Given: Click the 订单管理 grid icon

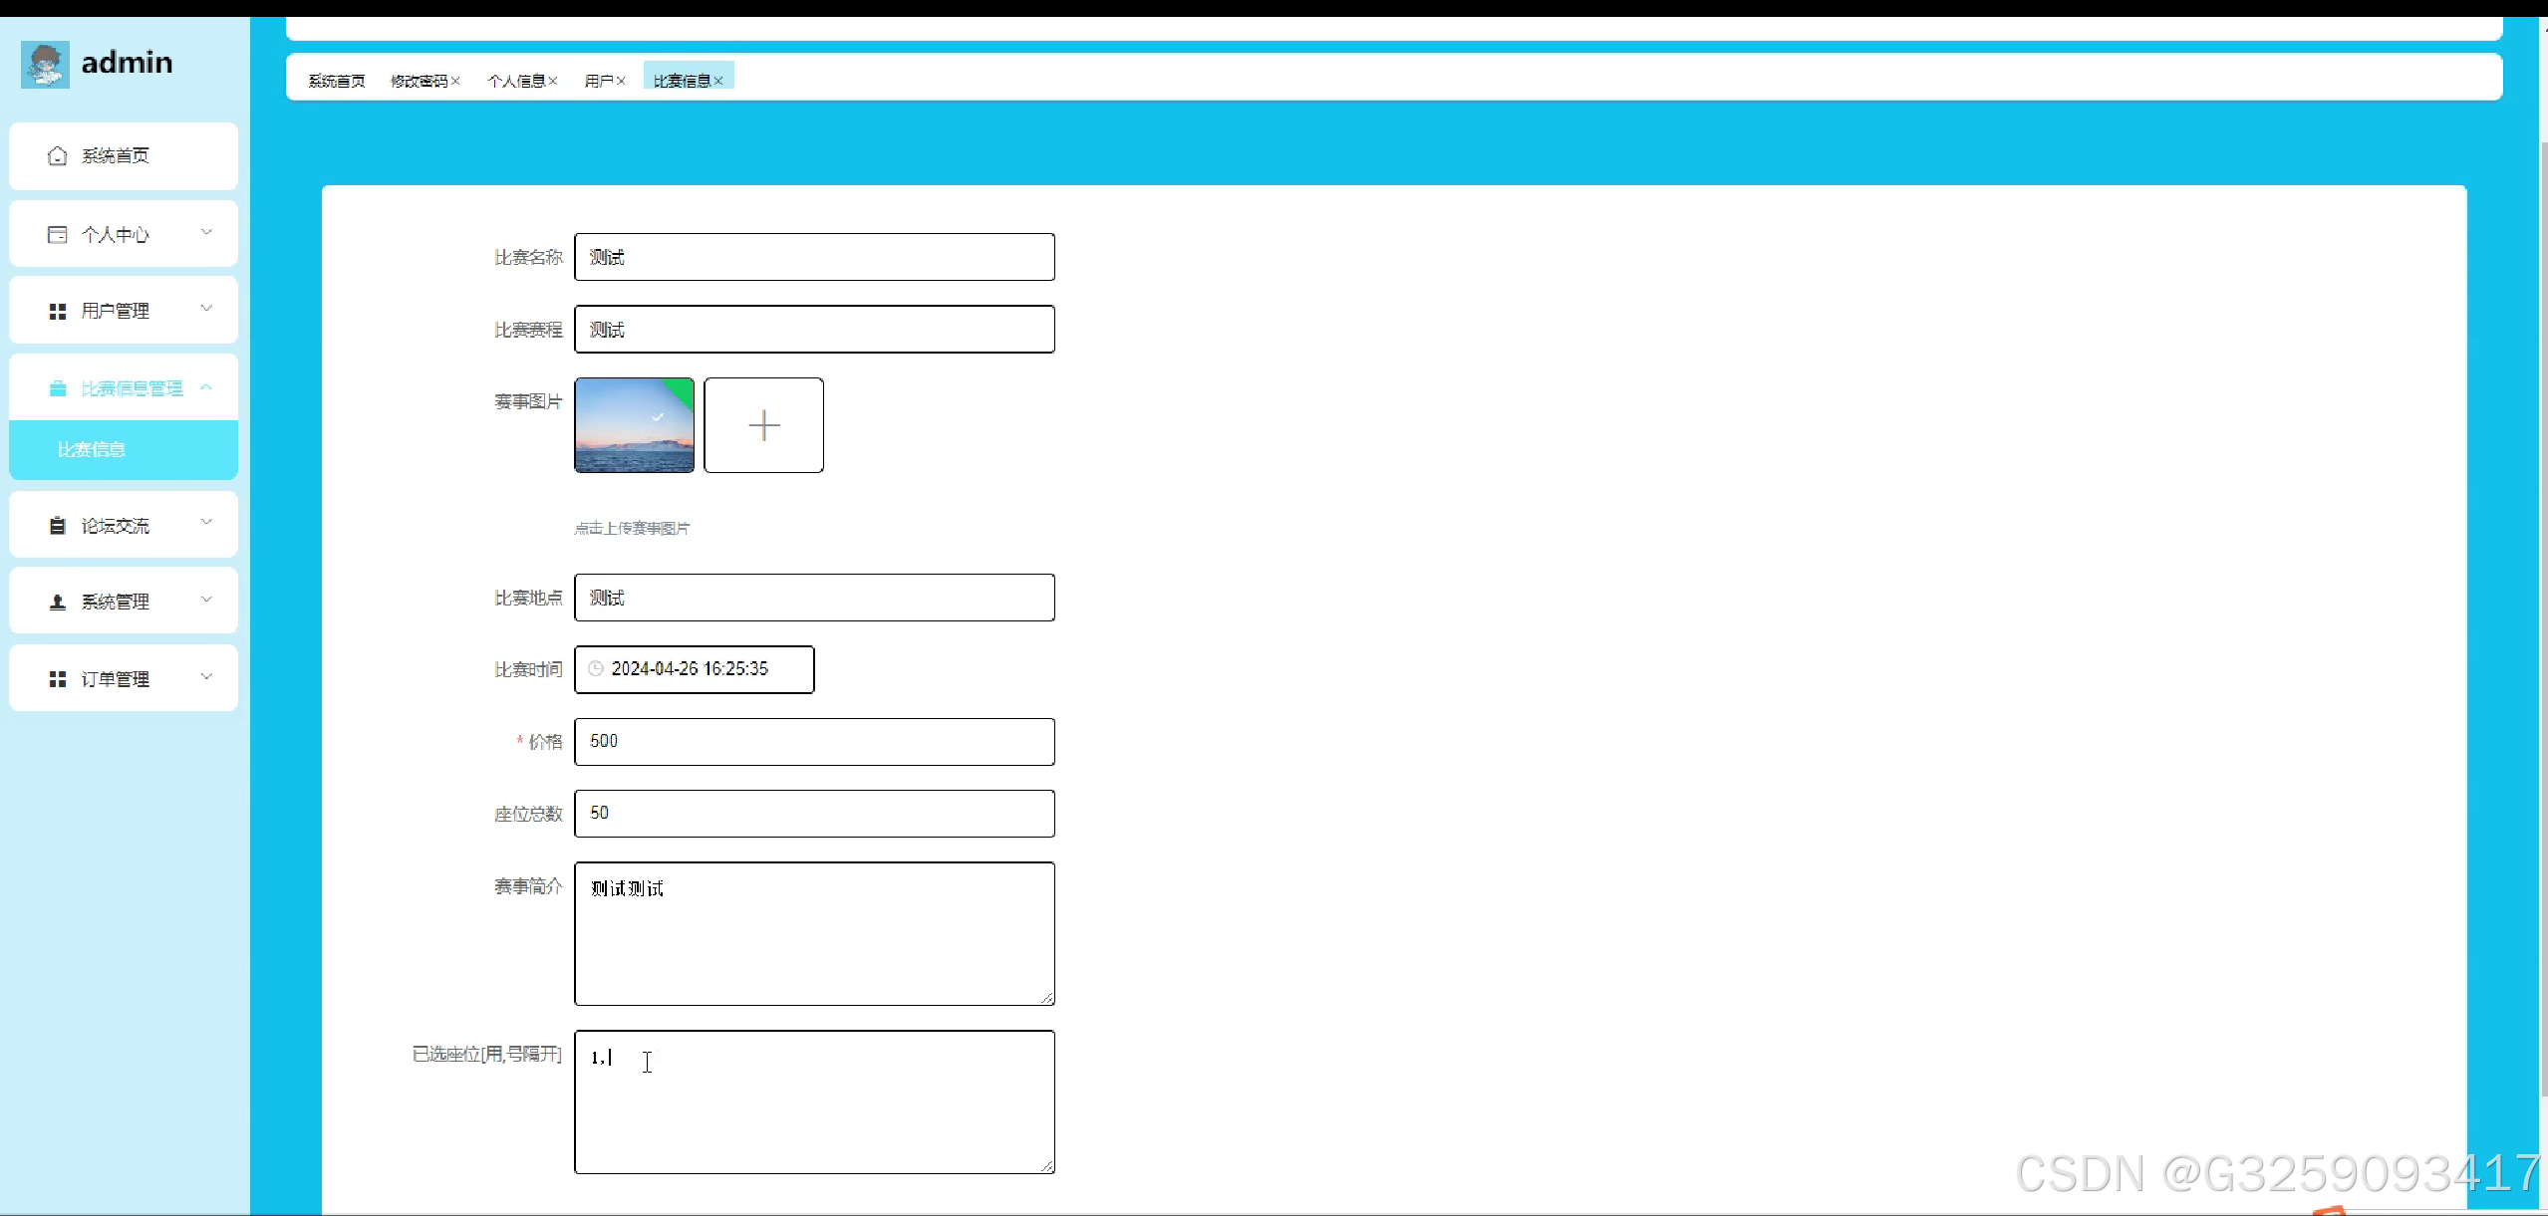Looking at the screenshot, I should (x=58, y=679).
